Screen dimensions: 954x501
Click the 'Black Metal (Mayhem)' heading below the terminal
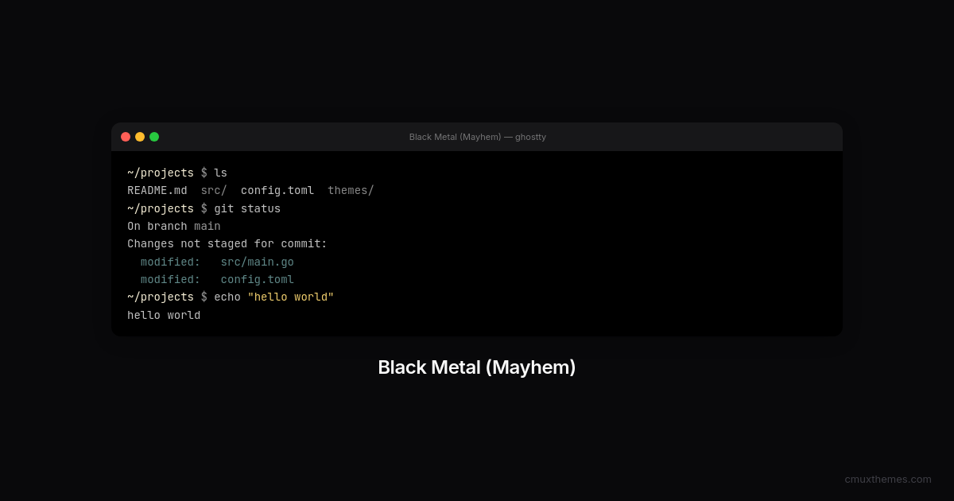(x=477, y=367)
